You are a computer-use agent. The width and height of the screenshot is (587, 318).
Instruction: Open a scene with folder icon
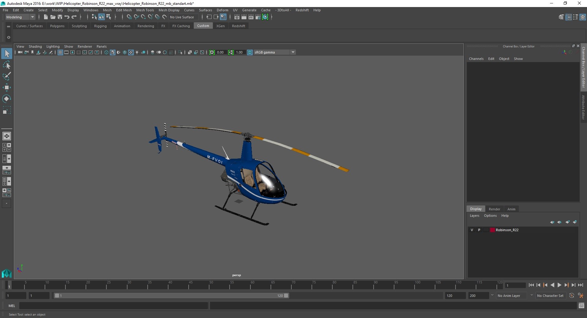[53, 17]
